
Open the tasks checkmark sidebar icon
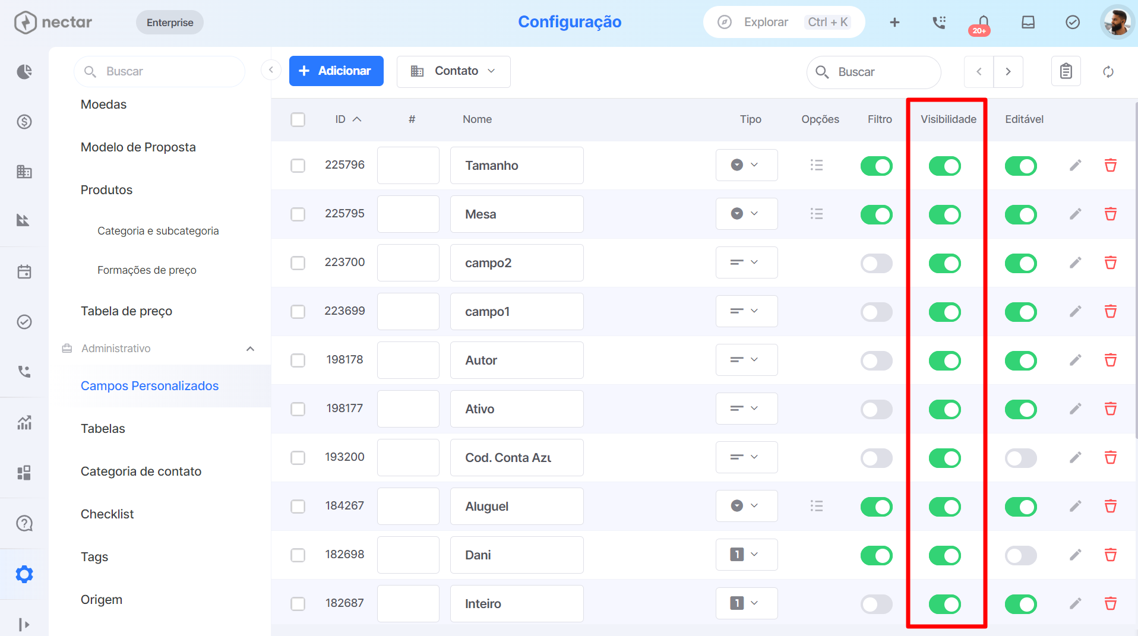(x=24, y=321)
